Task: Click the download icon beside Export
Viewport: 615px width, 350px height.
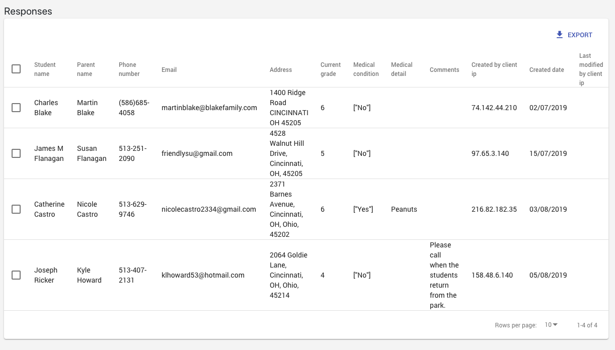Action: (x=560, y=35)
